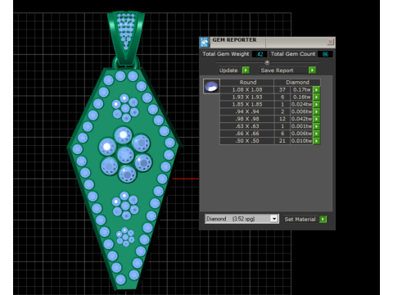Click the Round column header
Viewport: 393px width, 295px height.
(x=247, y=82)
